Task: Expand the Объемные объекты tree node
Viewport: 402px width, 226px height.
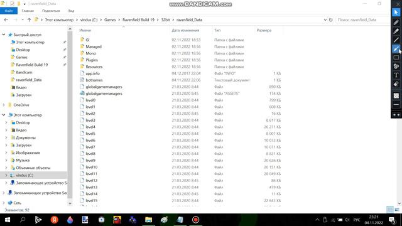Action: pos(6,168)
